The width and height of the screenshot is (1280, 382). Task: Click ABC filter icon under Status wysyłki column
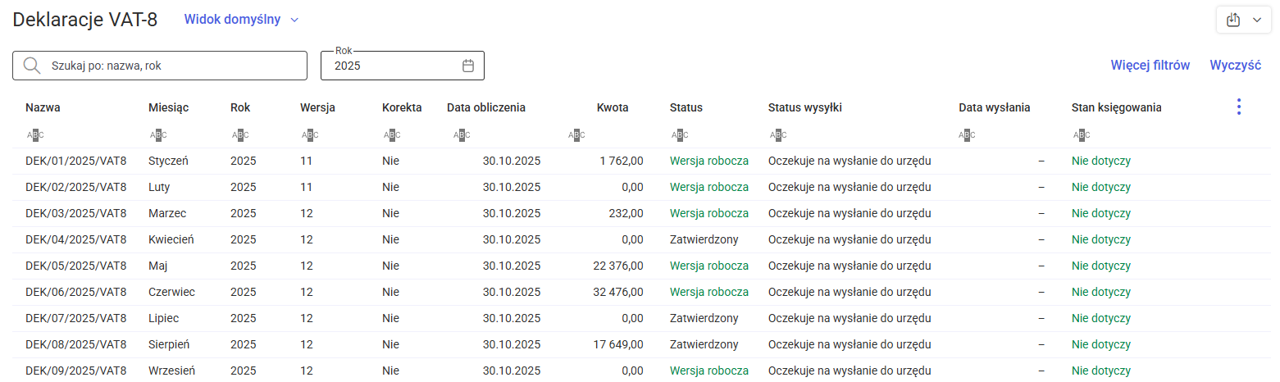tap(778, 134)
